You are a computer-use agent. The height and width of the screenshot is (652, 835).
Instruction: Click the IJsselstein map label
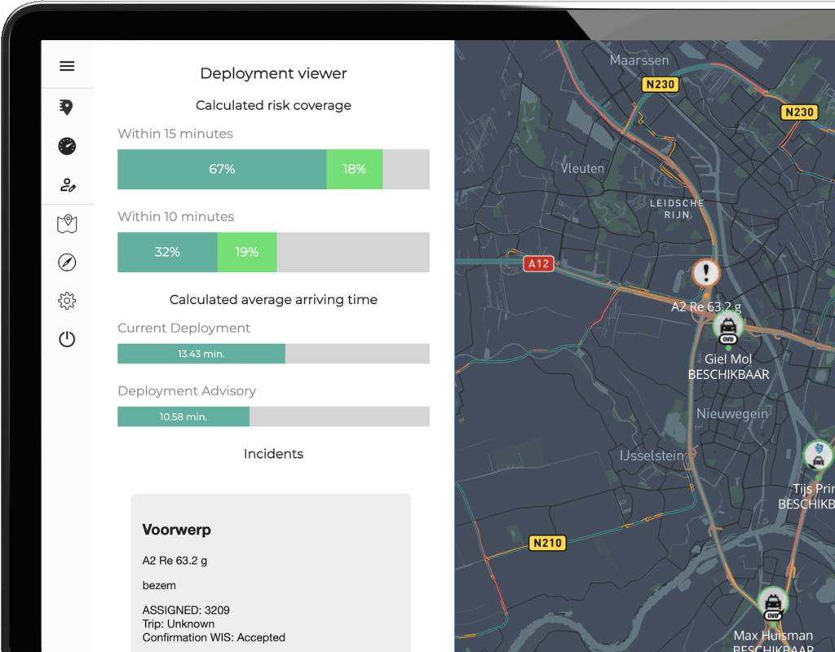click(652, 456)
